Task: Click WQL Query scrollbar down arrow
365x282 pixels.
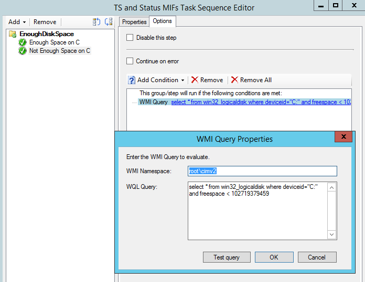Action: click(331, 235)
